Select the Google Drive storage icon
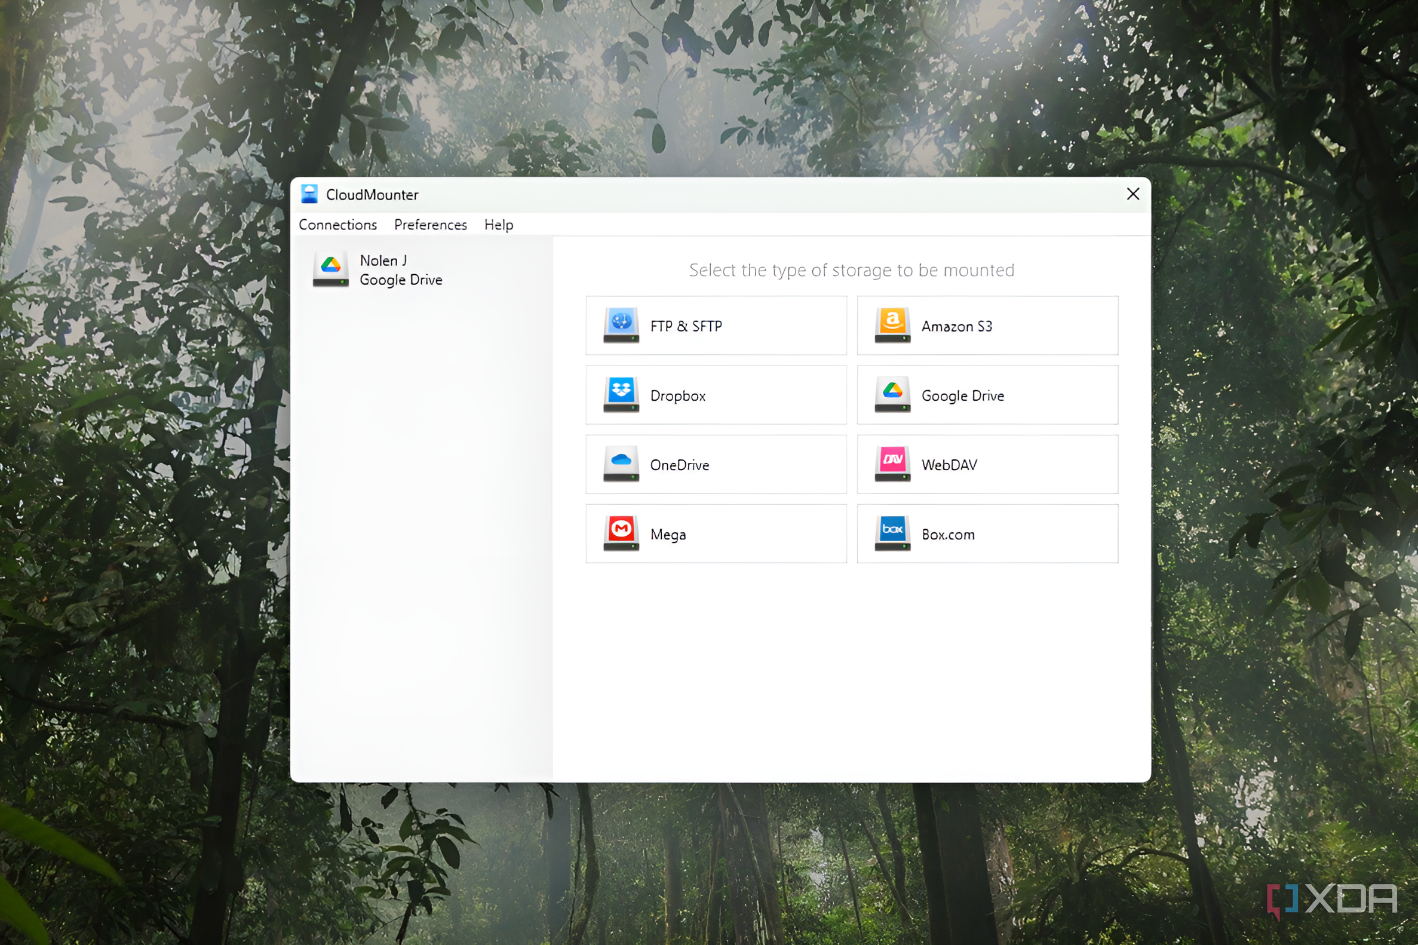This screenshot has height=945, width=1418. tap(892, 394)
